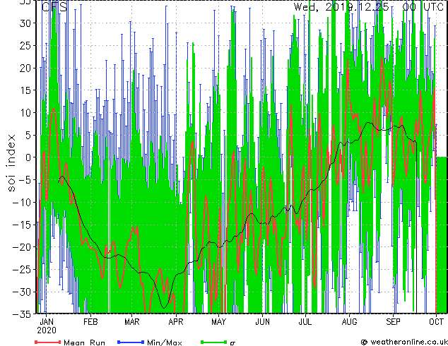The image size is (448, 346).
Task: Select the y-axis tick label -5
Action: pyautogui.click(x=24, y=180)
